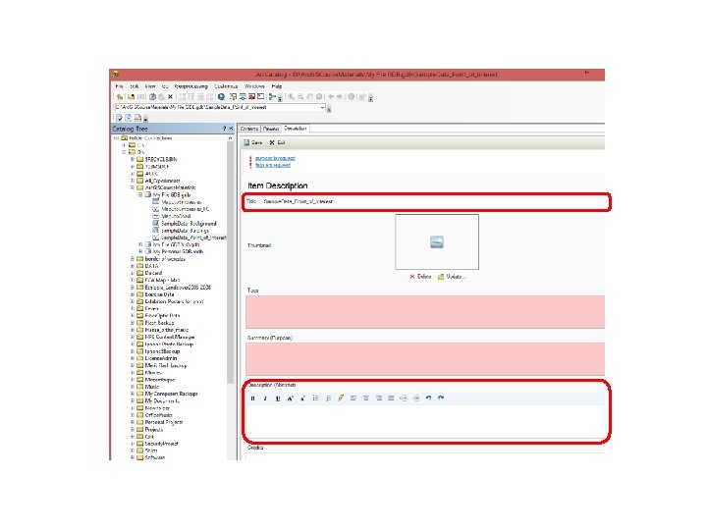This screenshot has height=530, width=707.
Task: Justify description text
Action: pos(391,398)
